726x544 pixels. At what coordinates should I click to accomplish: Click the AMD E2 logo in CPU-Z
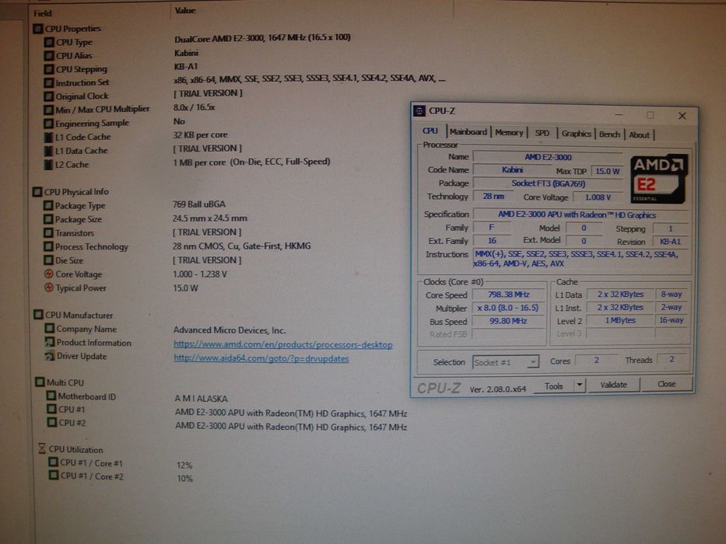pos(658,179)
